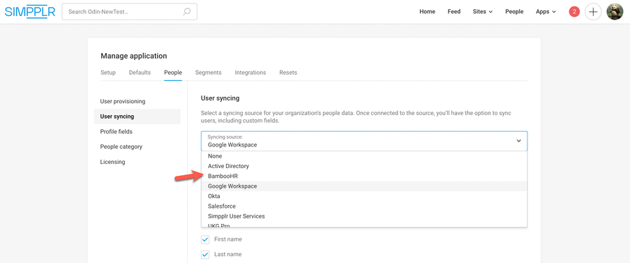The width and height of the screenshot is (630, 263).
Task: Switch to the Integrations tab
Action: click(x=250, y=73)
